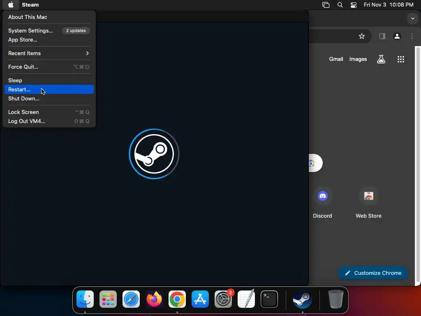Open the Apple menu icon

(x=11, y=5)
